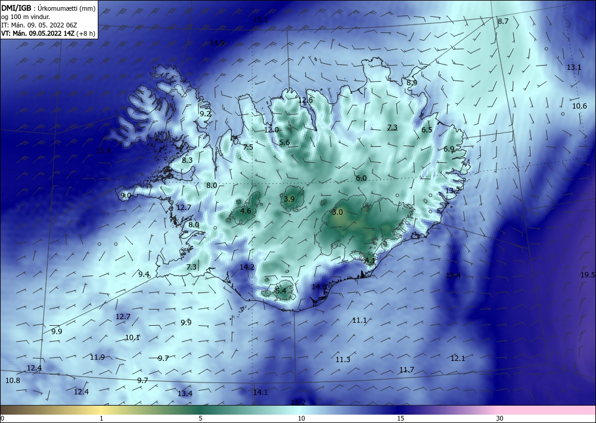Click the 5 tick on color scale

pyautogui.click(x=200, y=419)
